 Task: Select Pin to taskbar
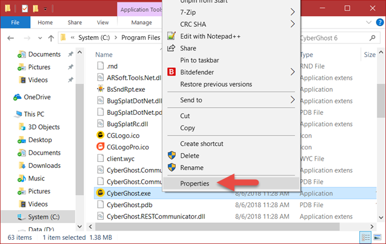[200, 60]
